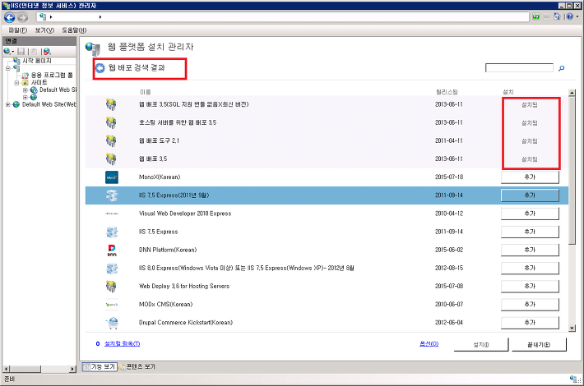Click the icon of 웹 배포 3.5(SQL 지원 번들 없음) row
The width and height of the screenshot is (584, 386).
point(111,104)
